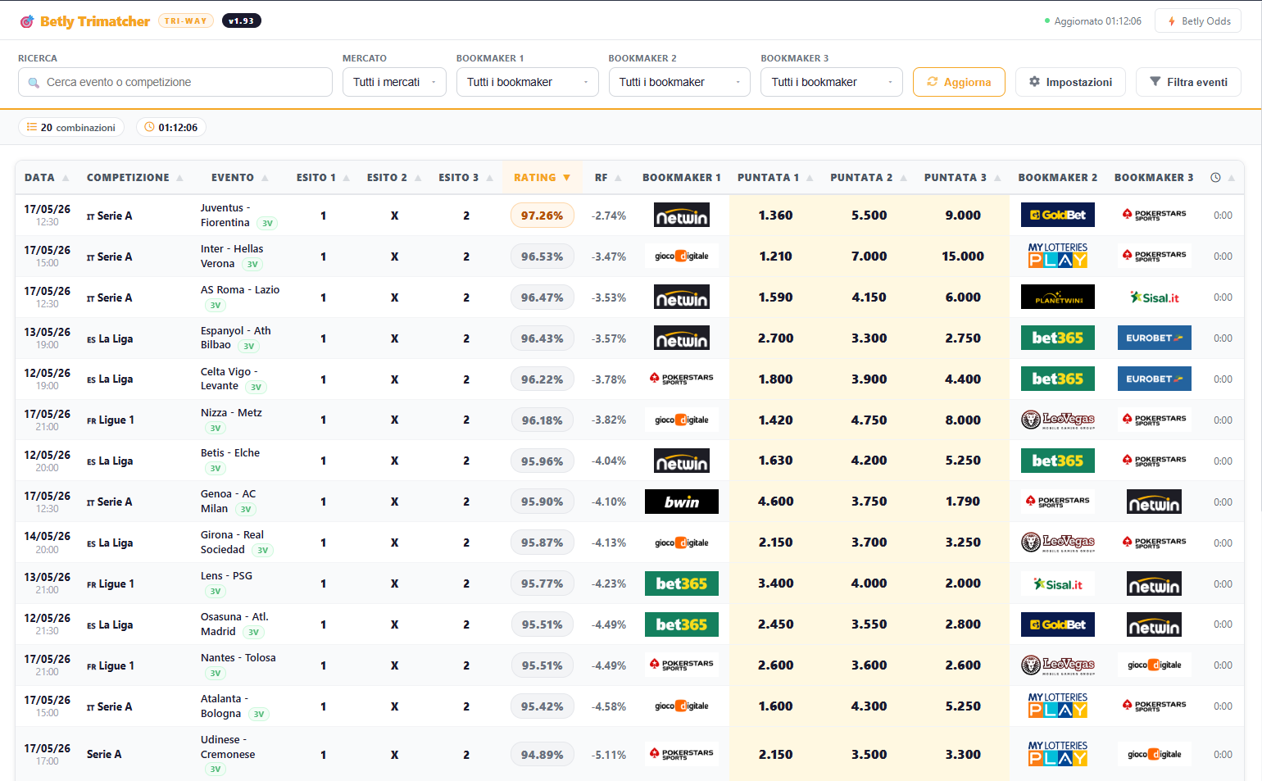
Task: Click Betis - Elche event name
Action: coord(230,452)
